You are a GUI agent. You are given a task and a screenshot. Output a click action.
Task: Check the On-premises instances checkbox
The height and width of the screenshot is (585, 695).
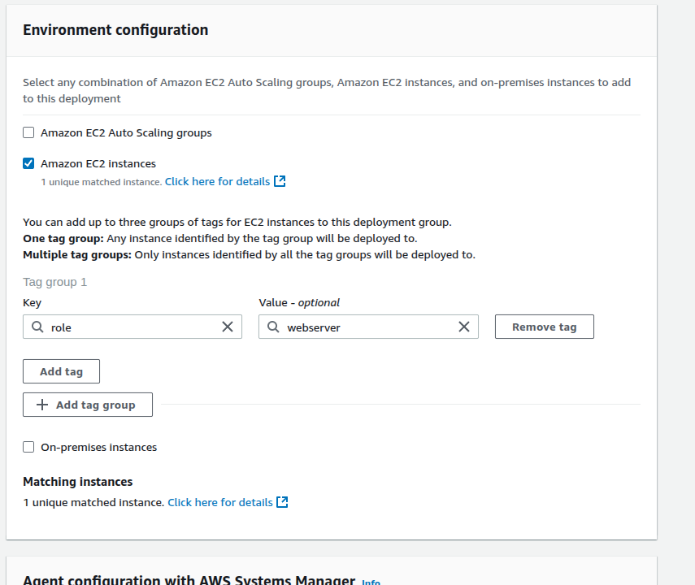tap(29, 447)
